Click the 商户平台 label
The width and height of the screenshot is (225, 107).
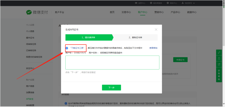pyautogui.click(x=59, y=12)
